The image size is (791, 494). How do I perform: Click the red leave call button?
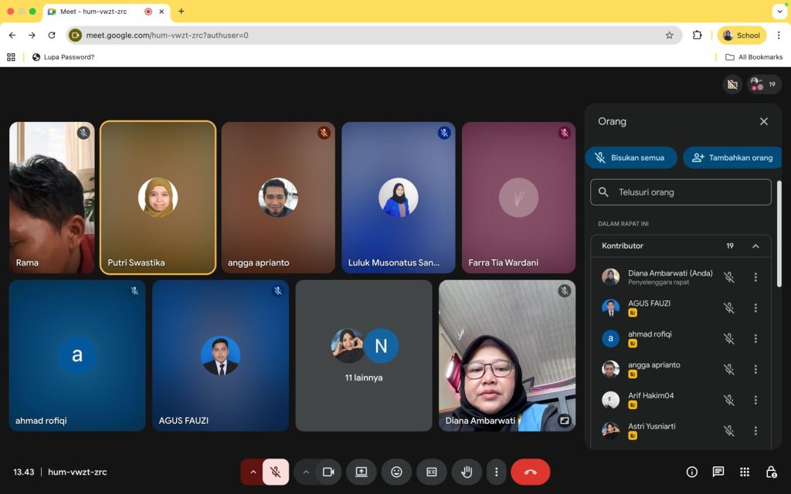point(530,472)
